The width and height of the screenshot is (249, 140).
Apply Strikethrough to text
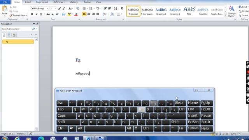[x=48, y=14]
